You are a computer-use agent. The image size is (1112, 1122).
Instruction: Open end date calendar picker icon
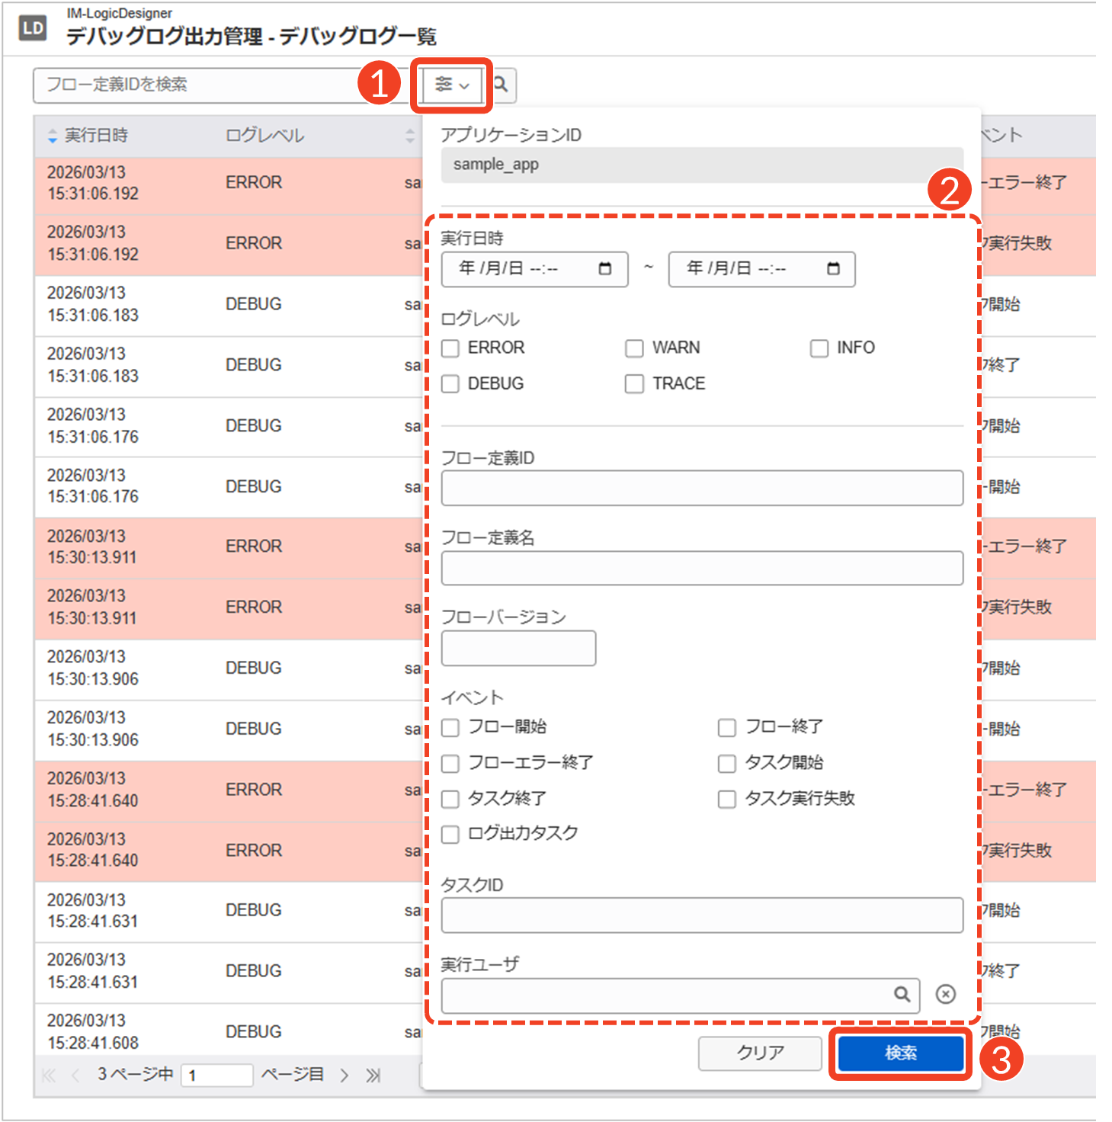click(833, 268)
